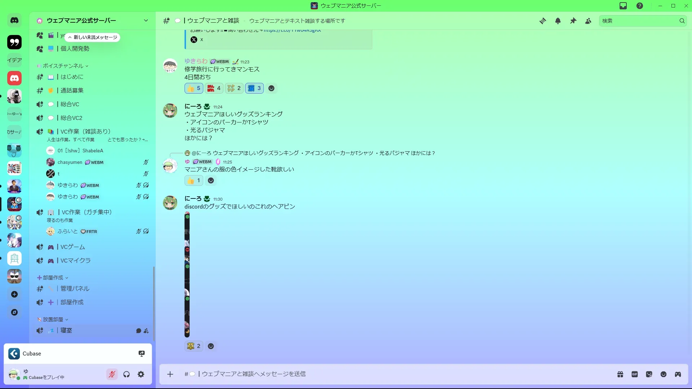Screen dimensions: 692x389
Task: Collapse the 部屋作成 category
Action: (x=53, y=278)
